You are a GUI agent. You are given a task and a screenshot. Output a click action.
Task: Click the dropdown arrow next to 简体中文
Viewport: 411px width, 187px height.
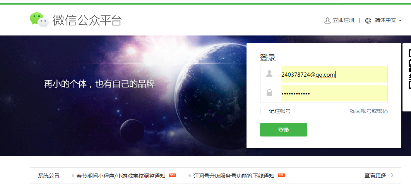[x=400, y=21]
